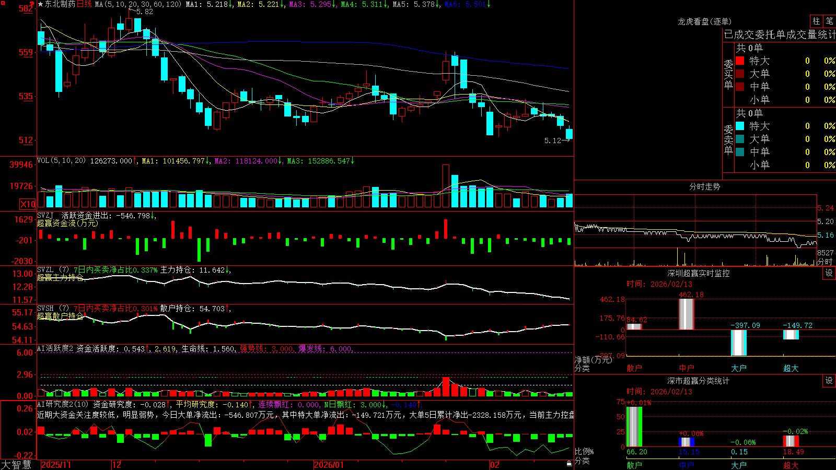Viewport: 836px width, 470px height.
Task: Click the 委卖单 中单 teal swatch
Action: (740, 152)
